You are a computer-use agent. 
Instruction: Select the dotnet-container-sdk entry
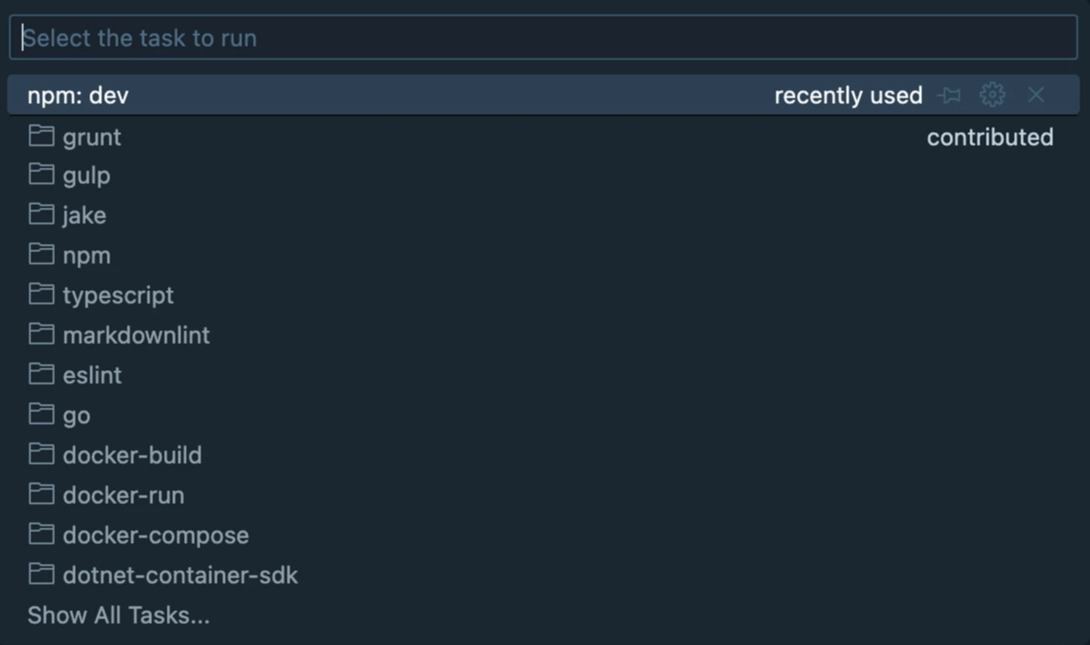(x=180, y=575)
